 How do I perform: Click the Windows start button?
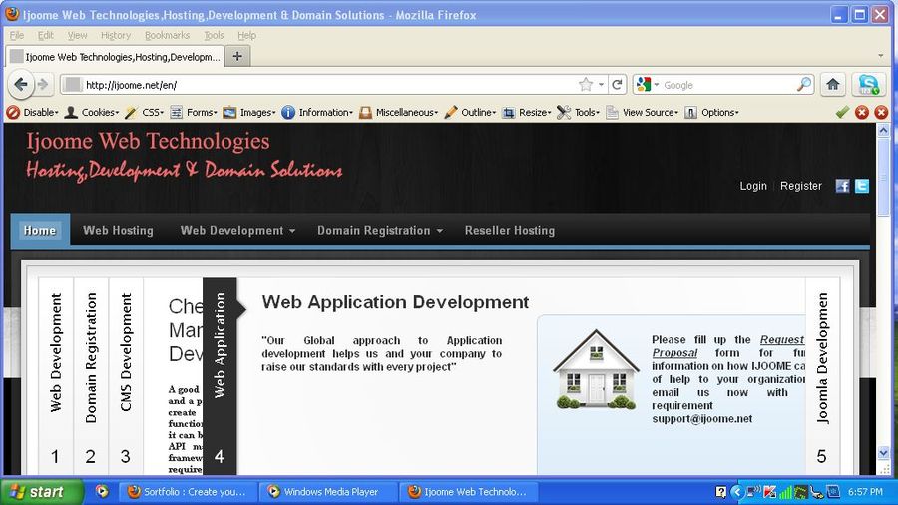41,492
